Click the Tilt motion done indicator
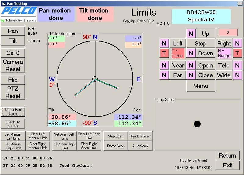The height and width of the screenshot is (175, 244). [95, 14]
